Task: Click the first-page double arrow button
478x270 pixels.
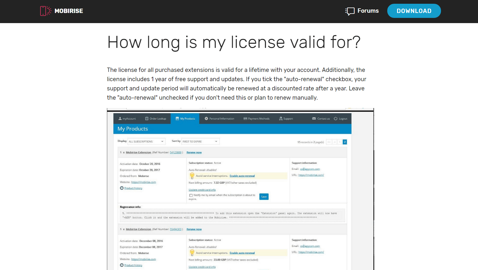Action: click(329, 142)
